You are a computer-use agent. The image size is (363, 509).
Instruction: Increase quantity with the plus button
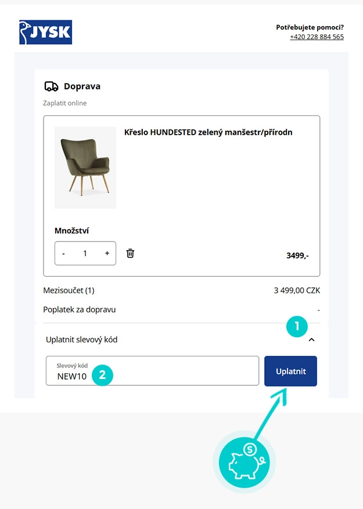pos(106,252)
